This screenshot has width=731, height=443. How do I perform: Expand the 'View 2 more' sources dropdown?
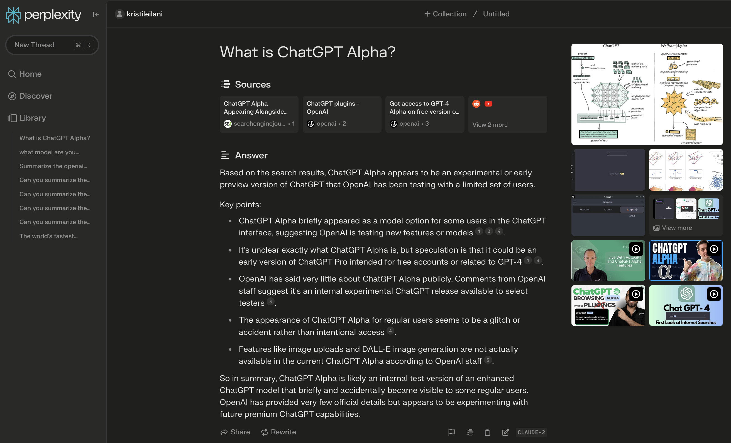click(490, 124)
